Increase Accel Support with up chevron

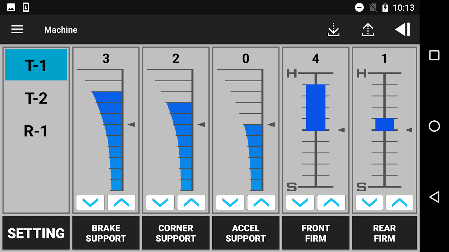261,203
